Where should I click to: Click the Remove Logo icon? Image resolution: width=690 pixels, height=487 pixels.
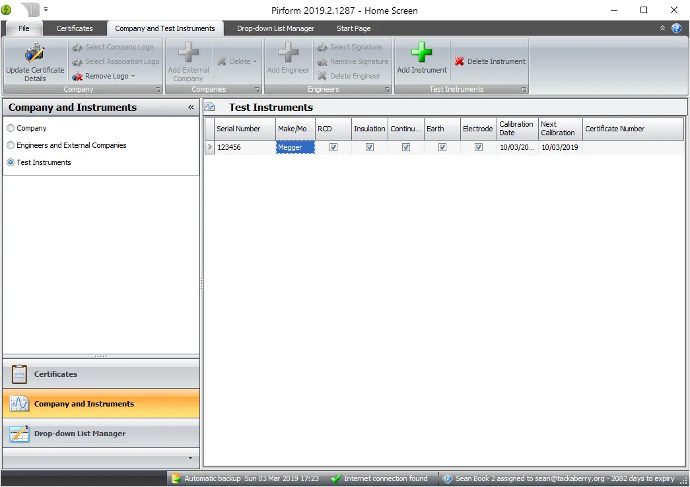[76, 76]
